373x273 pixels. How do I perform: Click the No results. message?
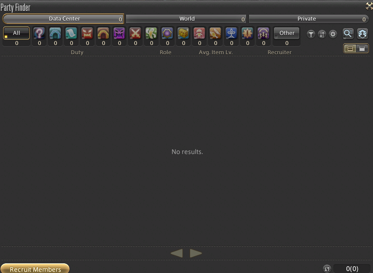click(187, 152)
